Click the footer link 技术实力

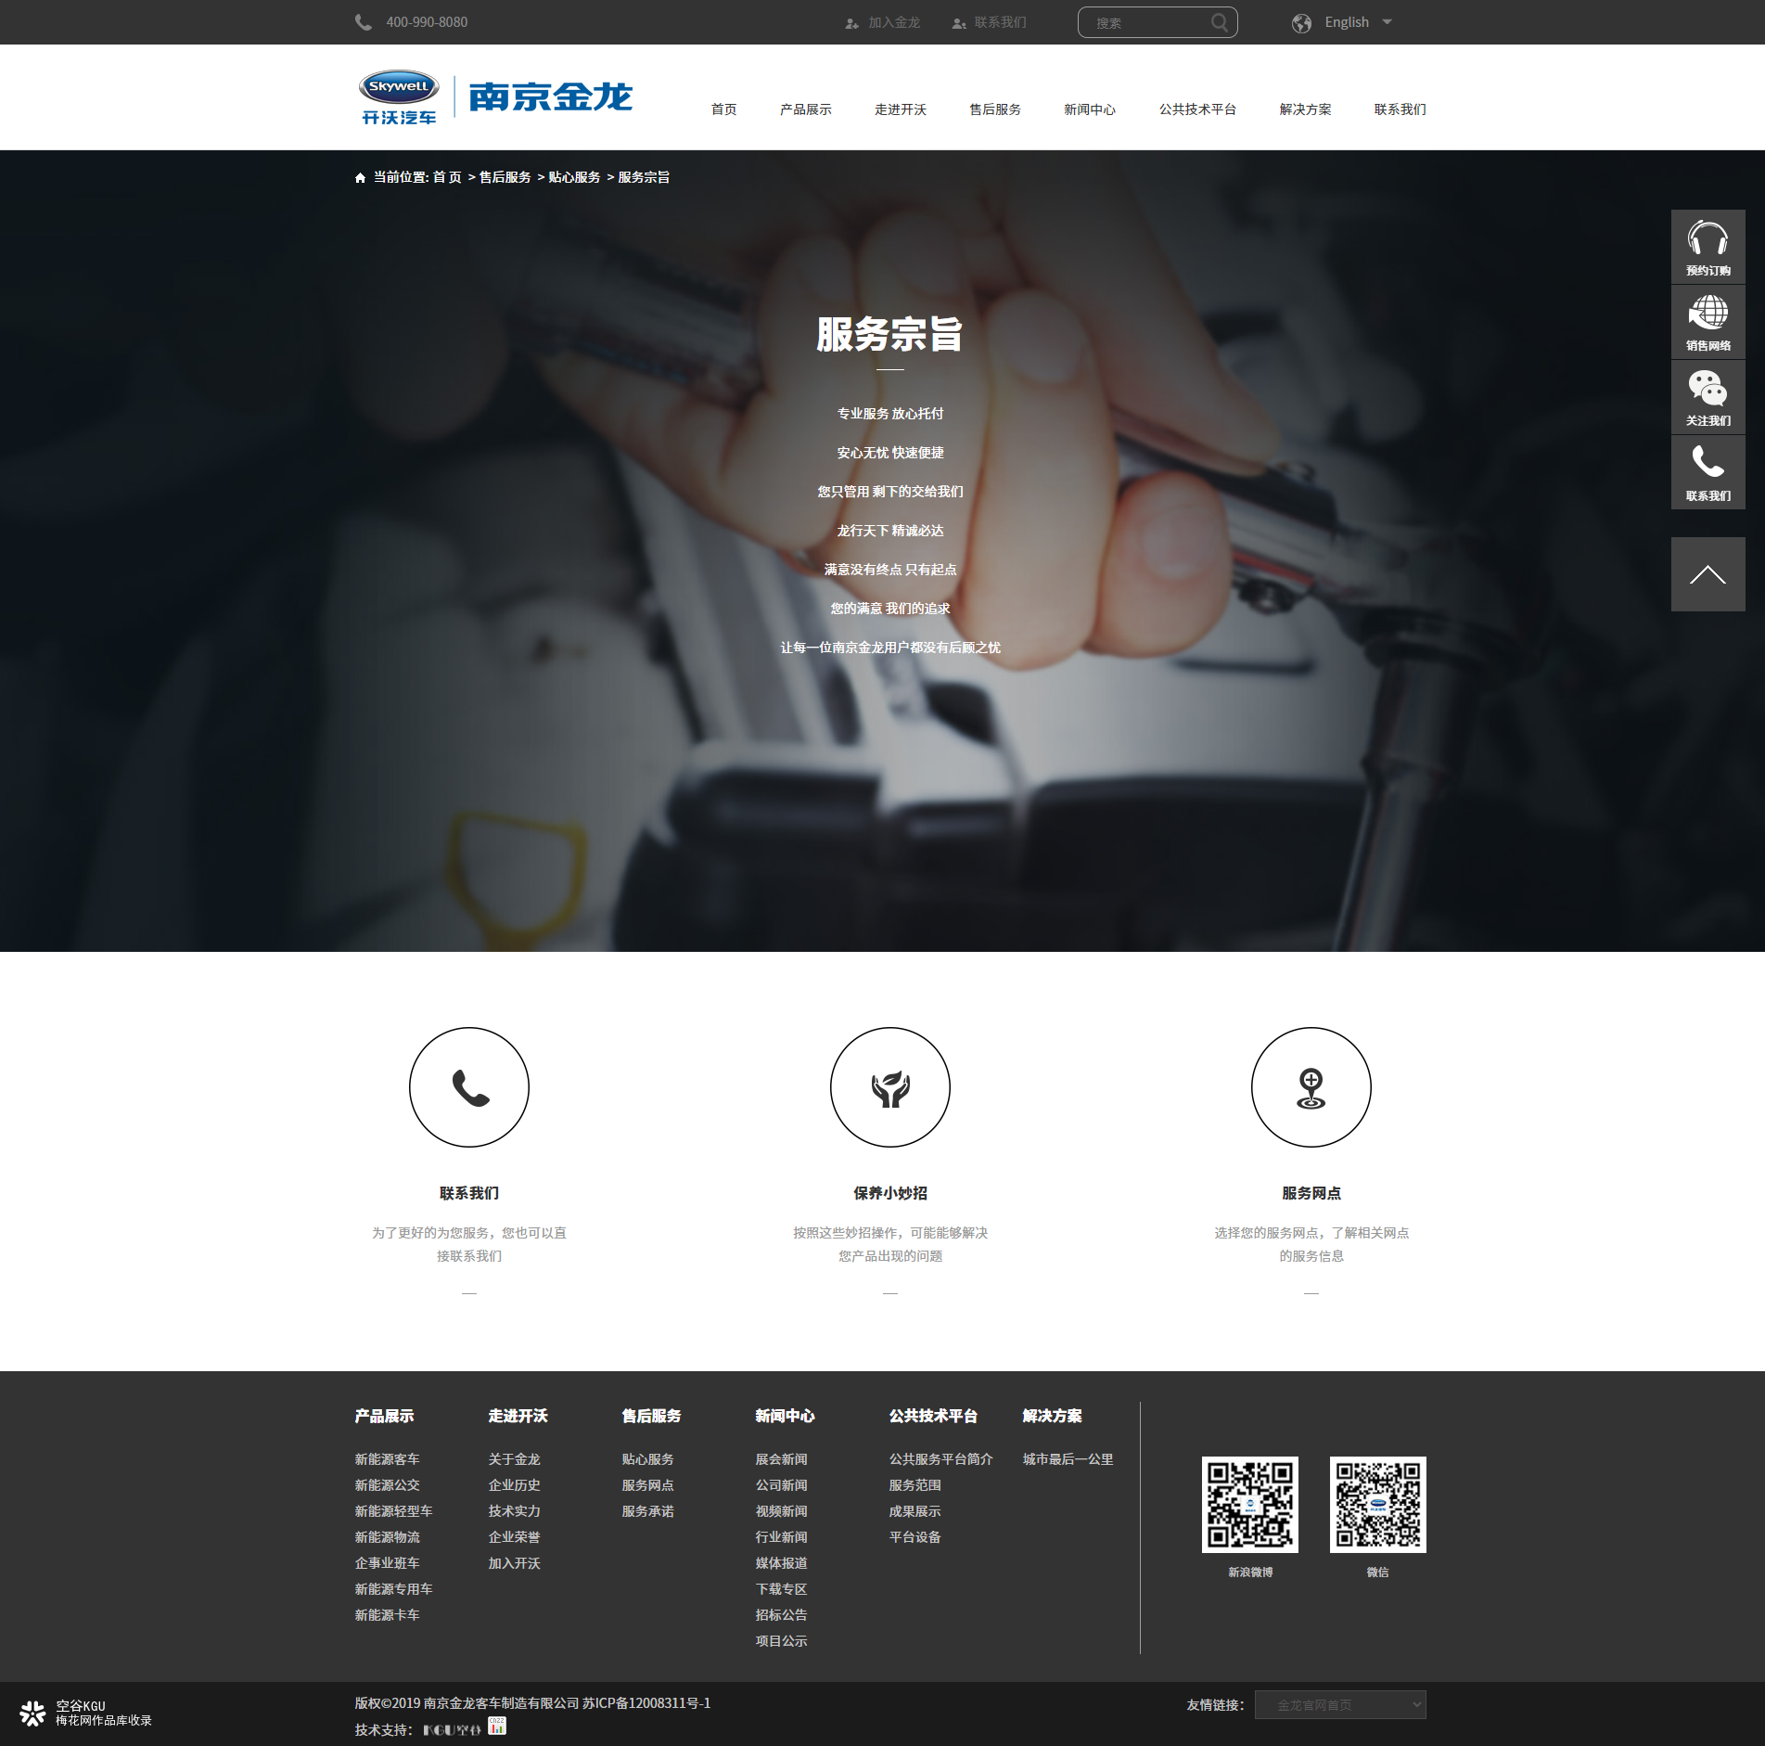tap(515, 1511)
